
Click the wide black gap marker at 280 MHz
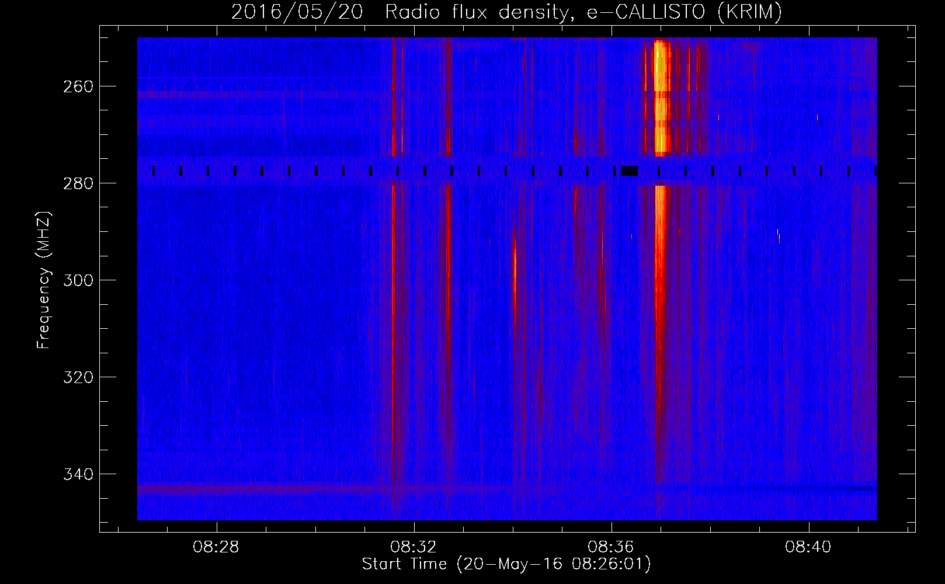point(629,171)
